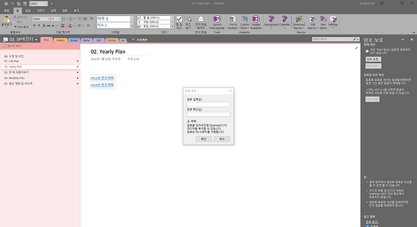
Task: Close the password protection side pane
Action: (412, 39)
